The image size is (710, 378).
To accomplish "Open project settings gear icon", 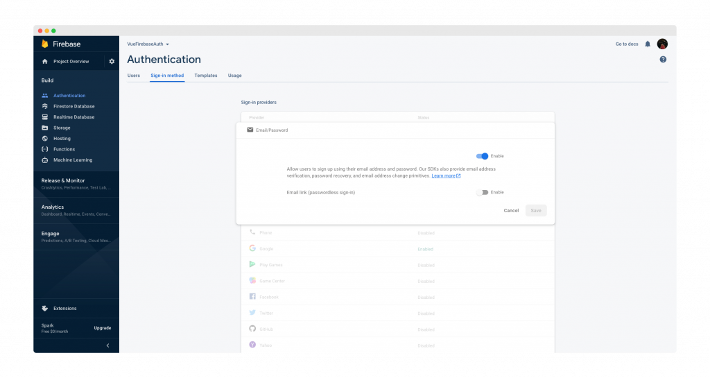I will [x=112, y=62].
